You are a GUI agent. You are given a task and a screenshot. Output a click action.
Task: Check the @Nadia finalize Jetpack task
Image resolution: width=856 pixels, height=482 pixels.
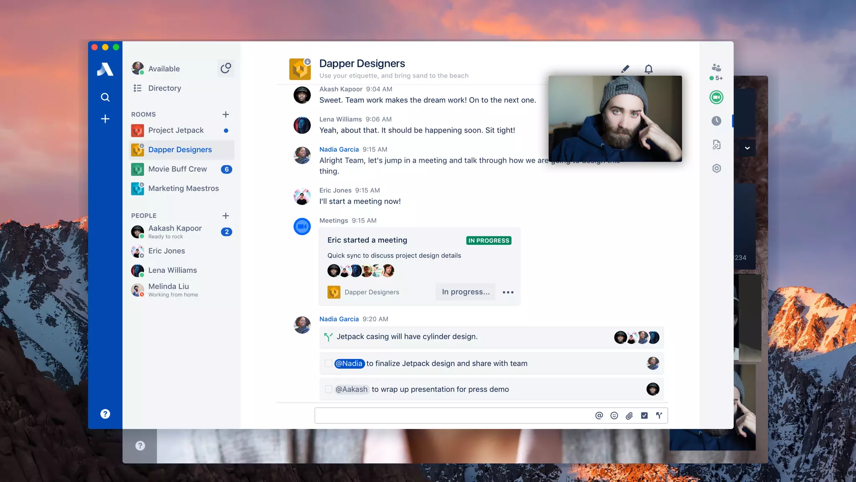(x=329, y=364)
